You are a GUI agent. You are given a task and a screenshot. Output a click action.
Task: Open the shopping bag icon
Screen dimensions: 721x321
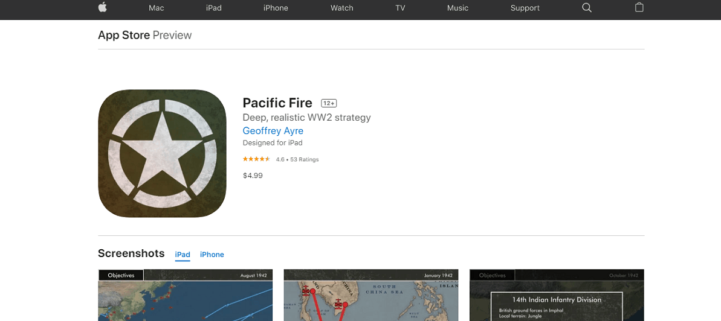coord(639,7)
